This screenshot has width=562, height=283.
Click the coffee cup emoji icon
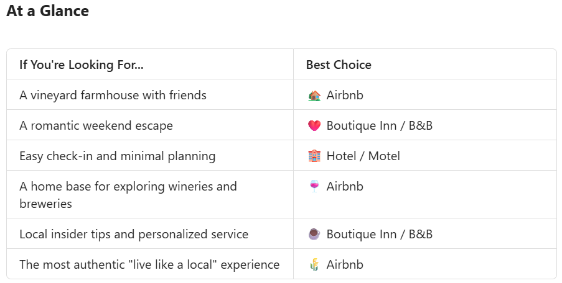(x=314, y=235)
